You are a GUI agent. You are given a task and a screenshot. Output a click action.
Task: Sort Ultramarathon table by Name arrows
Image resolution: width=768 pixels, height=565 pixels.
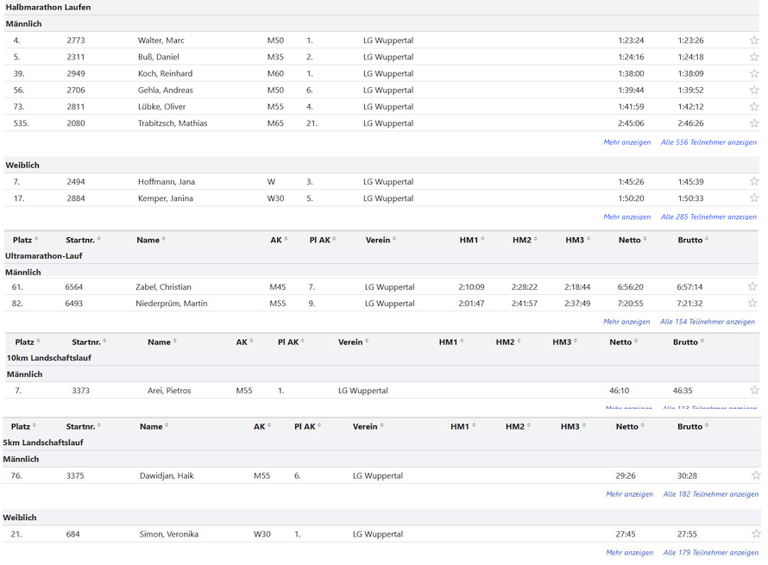coord(164,240)
